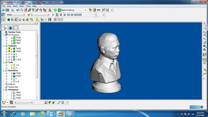Collapse Toolpaths tree node
Viewport: 208px width, 117px height.
pos(4,46)
